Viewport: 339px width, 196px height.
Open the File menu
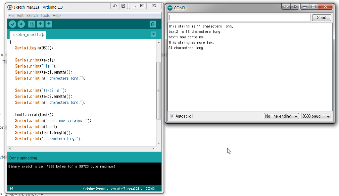12,15
